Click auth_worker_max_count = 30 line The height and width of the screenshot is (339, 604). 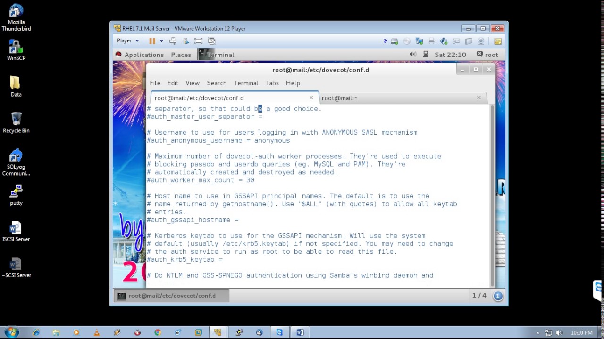click(x=200, y=180)
